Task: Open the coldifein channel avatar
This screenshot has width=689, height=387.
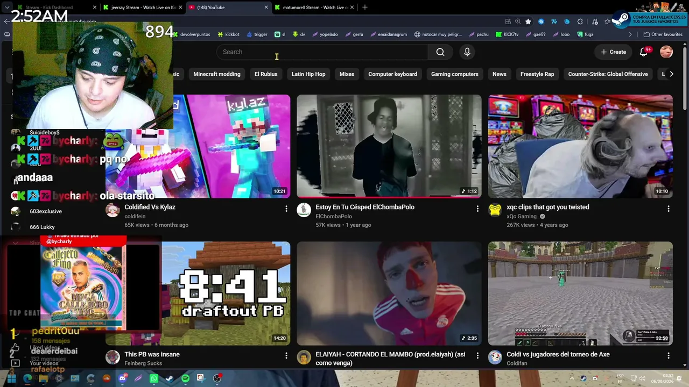Action: click(x=113, y=210)
